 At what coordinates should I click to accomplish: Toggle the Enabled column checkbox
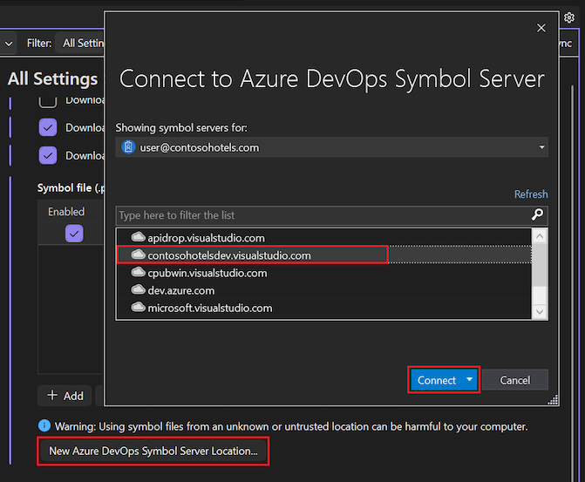(74, 234)
